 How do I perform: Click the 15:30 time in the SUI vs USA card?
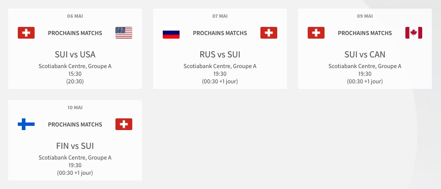click(x=75, y=74)
